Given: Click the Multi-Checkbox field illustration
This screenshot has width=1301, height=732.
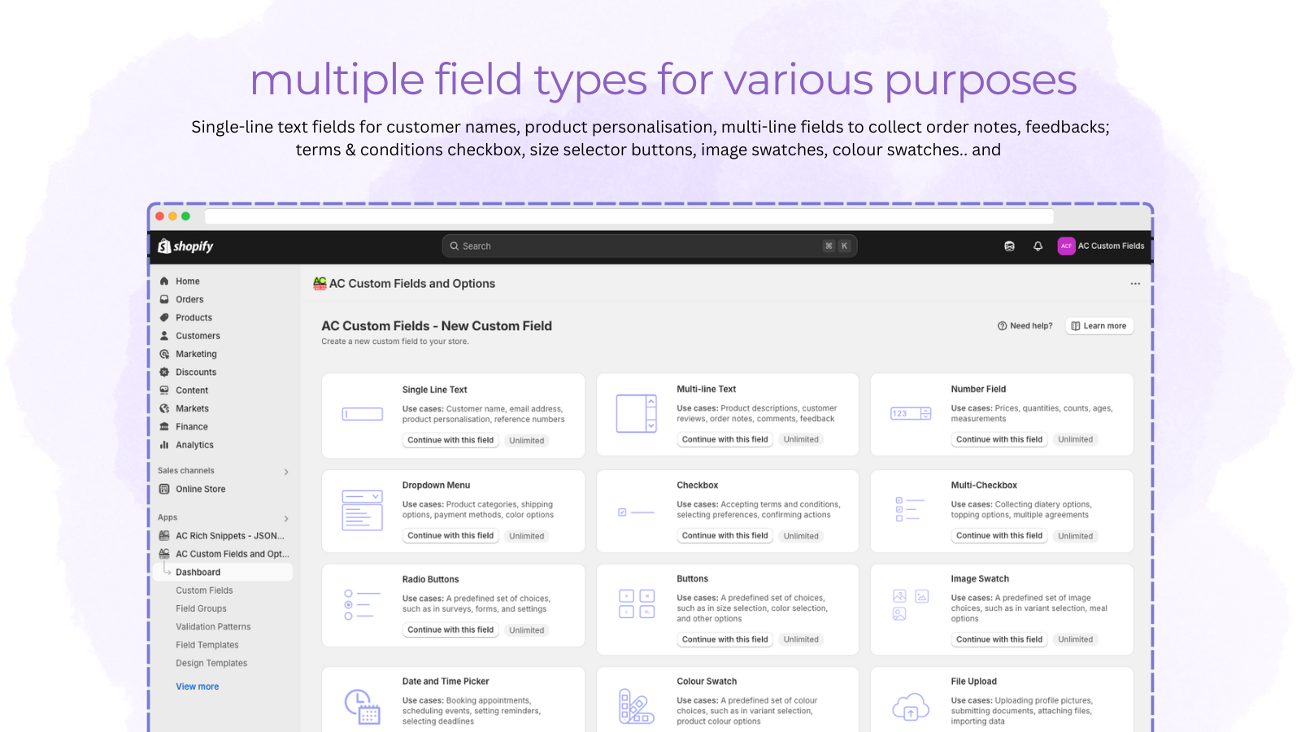Looking at the screenshot, I should pos(911,509).
